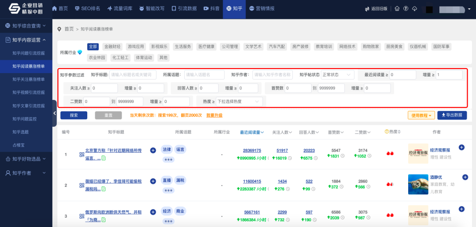Click the plus icon beside 经济观察报 in row 1
This screenshot has height=227, width=476.
pyautogui.click(x=461, y=147)
